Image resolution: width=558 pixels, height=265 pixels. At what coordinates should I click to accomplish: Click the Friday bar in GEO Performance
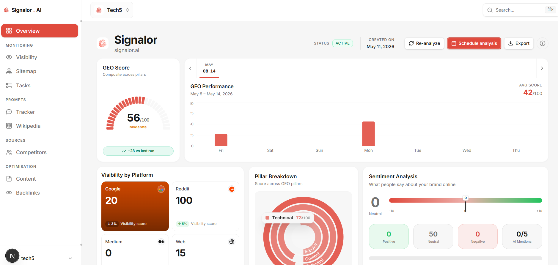coord(221,140)
